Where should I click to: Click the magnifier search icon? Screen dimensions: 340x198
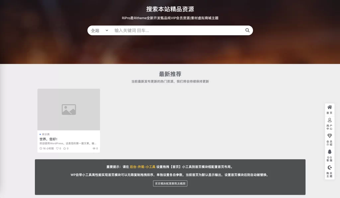click(247, 31)
